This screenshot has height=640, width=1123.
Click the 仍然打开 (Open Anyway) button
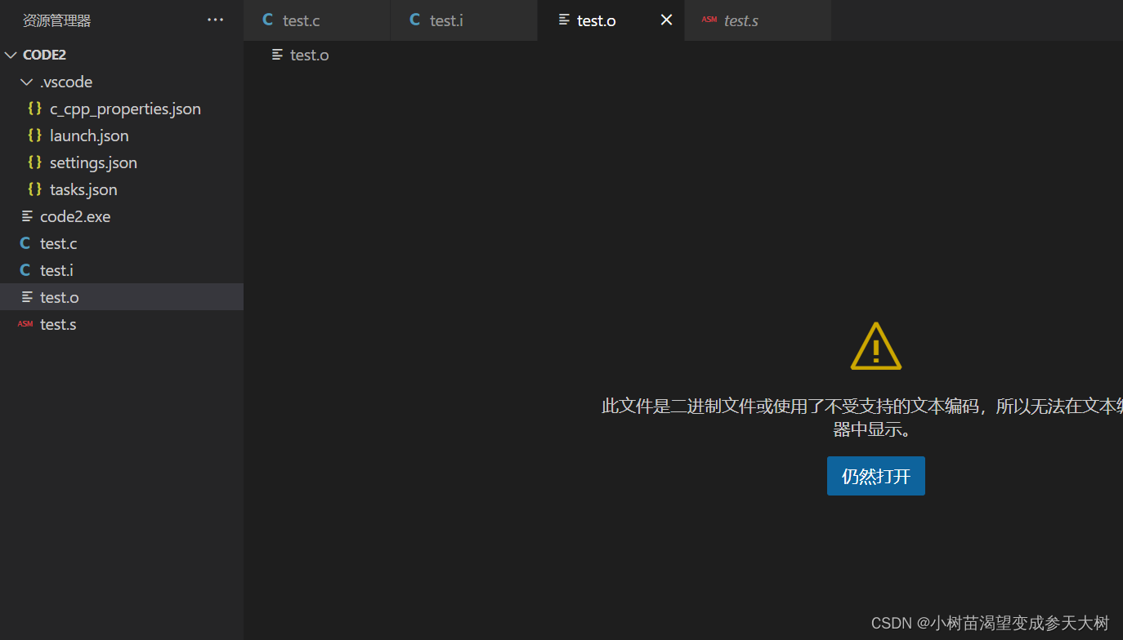pyautogui.click(x=876, y=476)
